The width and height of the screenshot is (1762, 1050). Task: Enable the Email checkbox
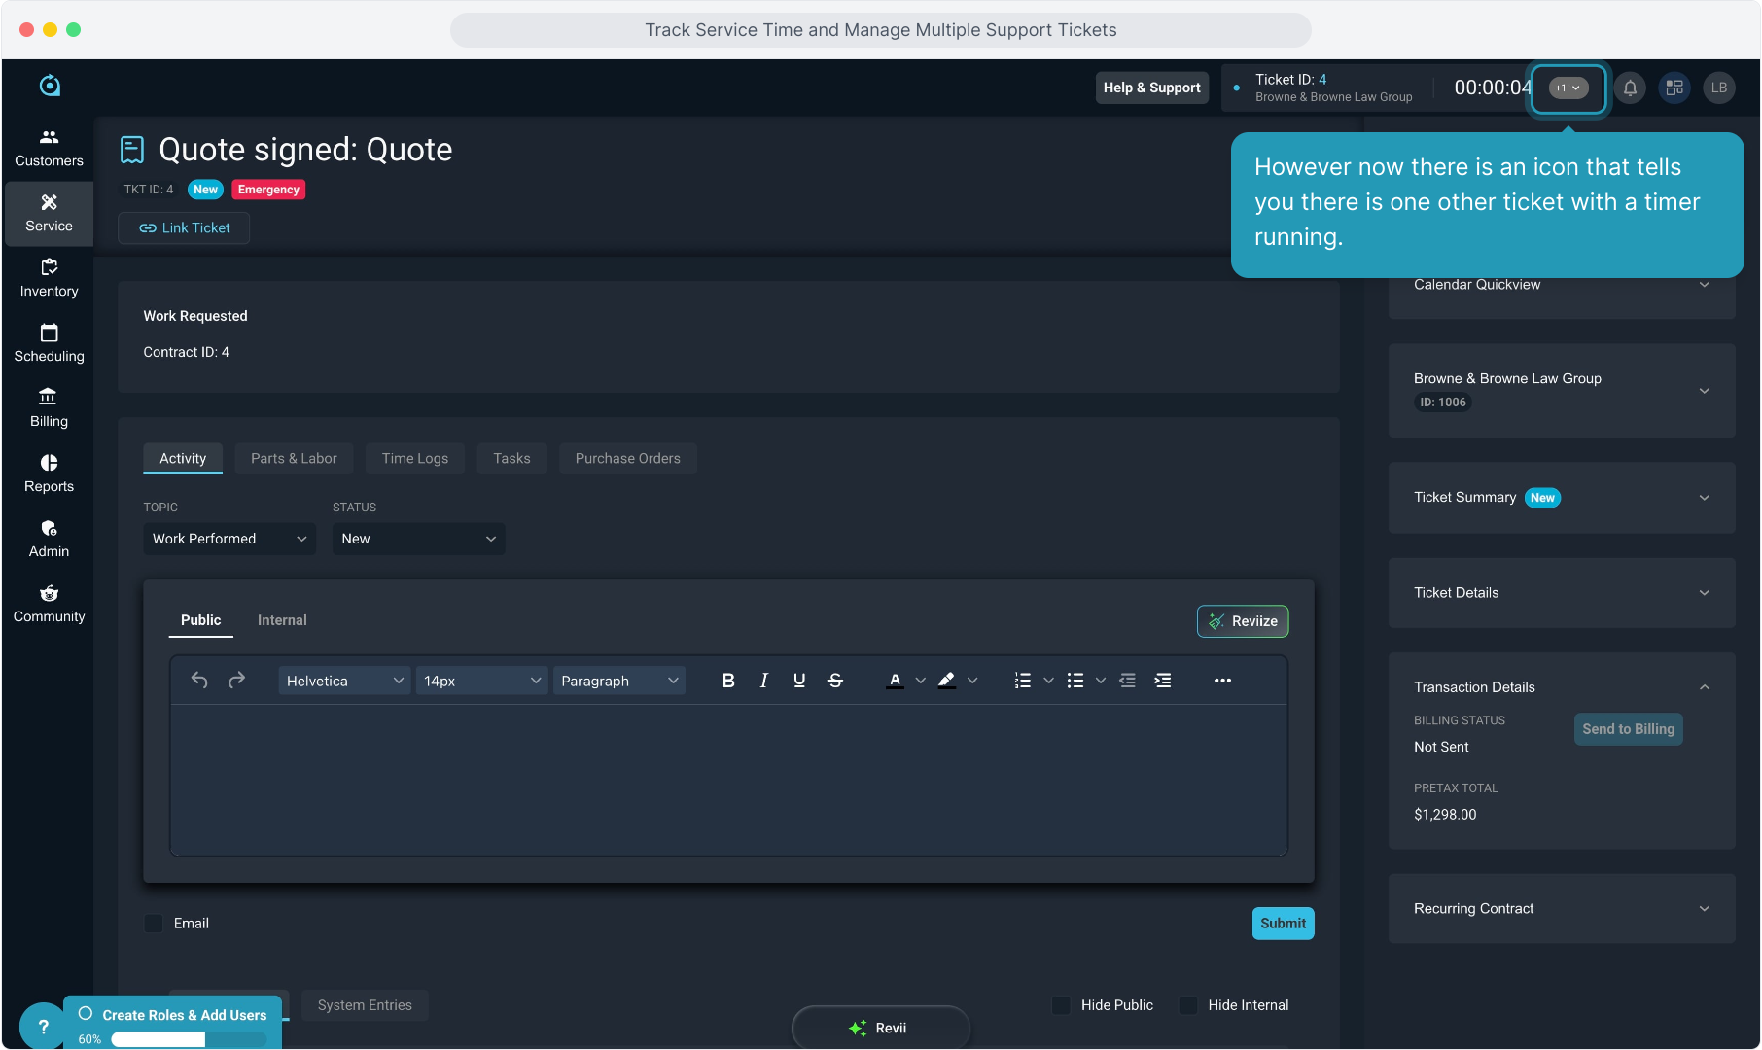tap(154, 924)
